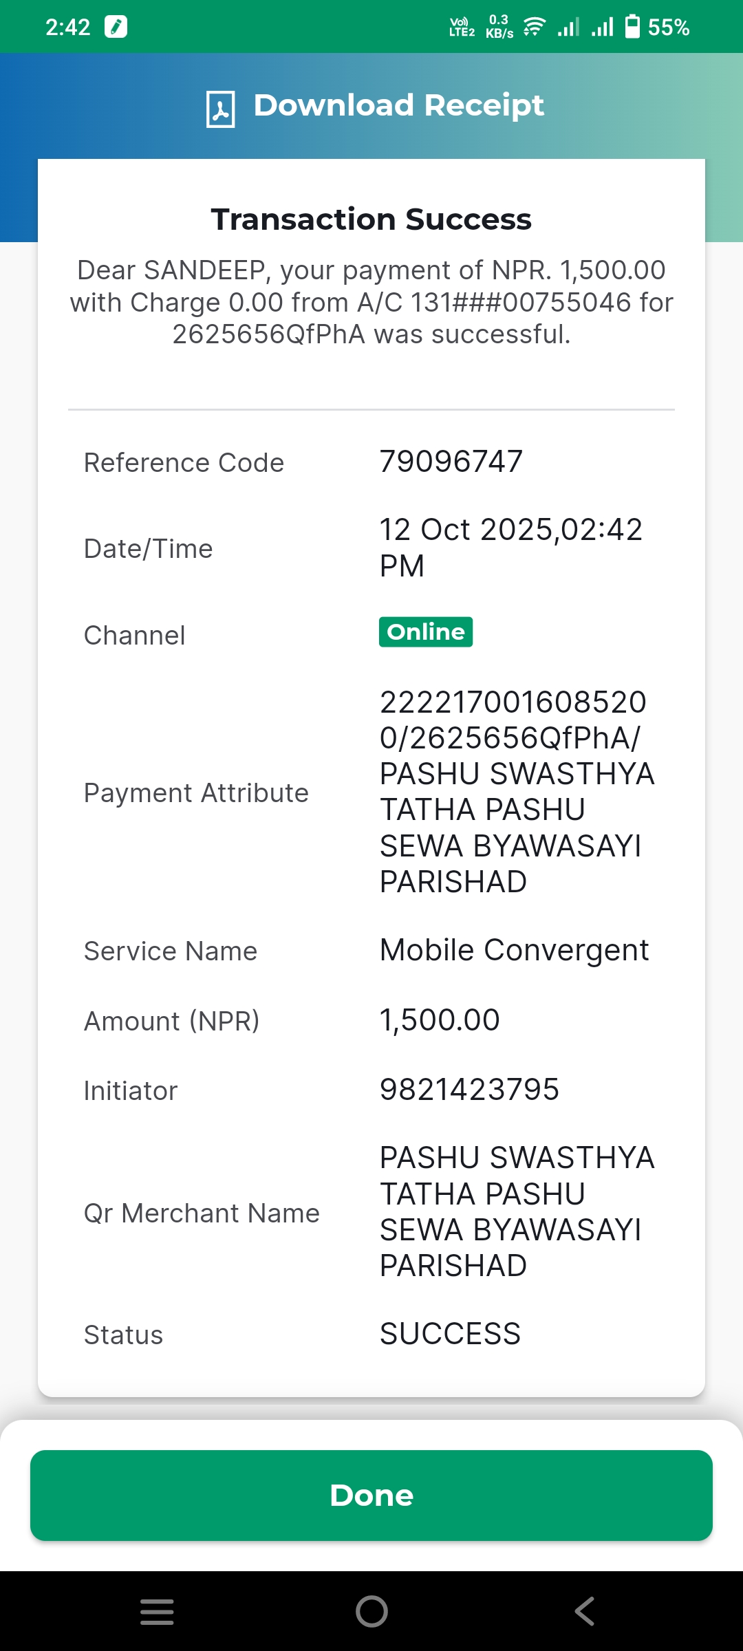Viewport: 743px width, 1651px height.
Task: Select the Transaction Success heading
Action: tap(371, 219)
